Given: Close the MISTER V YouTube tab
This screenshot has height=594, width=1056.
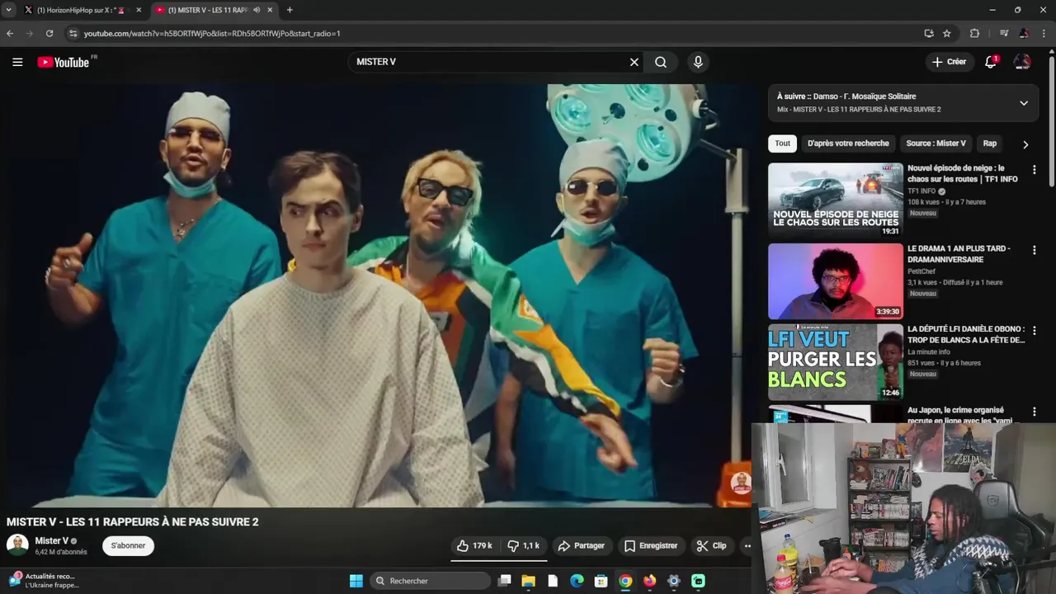Looking at the screenshot, I should pos(270,10).
